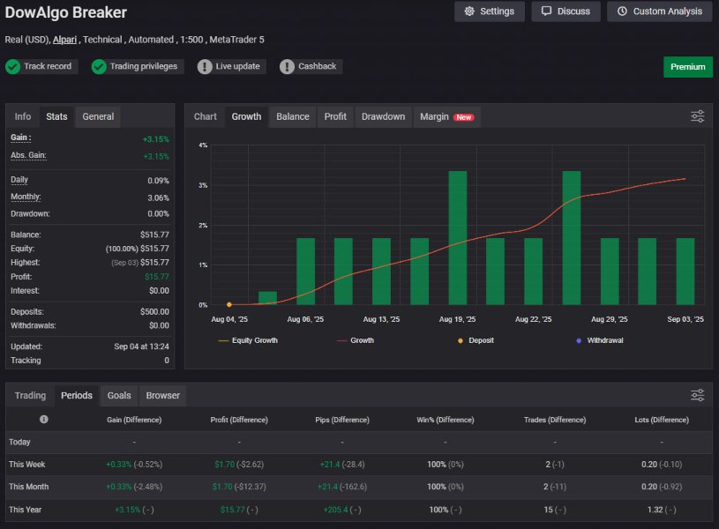Click the Cashback exclamation icon
The width and height of the screenshot is (719, 529).
click(x=287, y=66)
